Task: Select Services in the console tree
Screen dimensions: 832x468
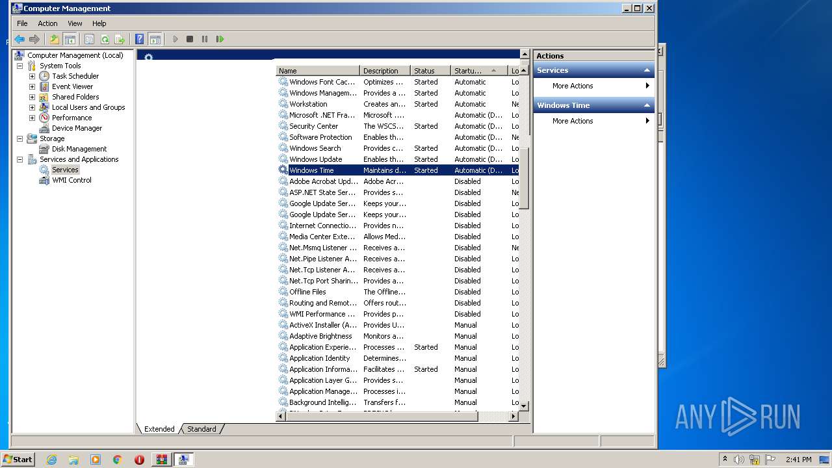Action: coord(65,170)
